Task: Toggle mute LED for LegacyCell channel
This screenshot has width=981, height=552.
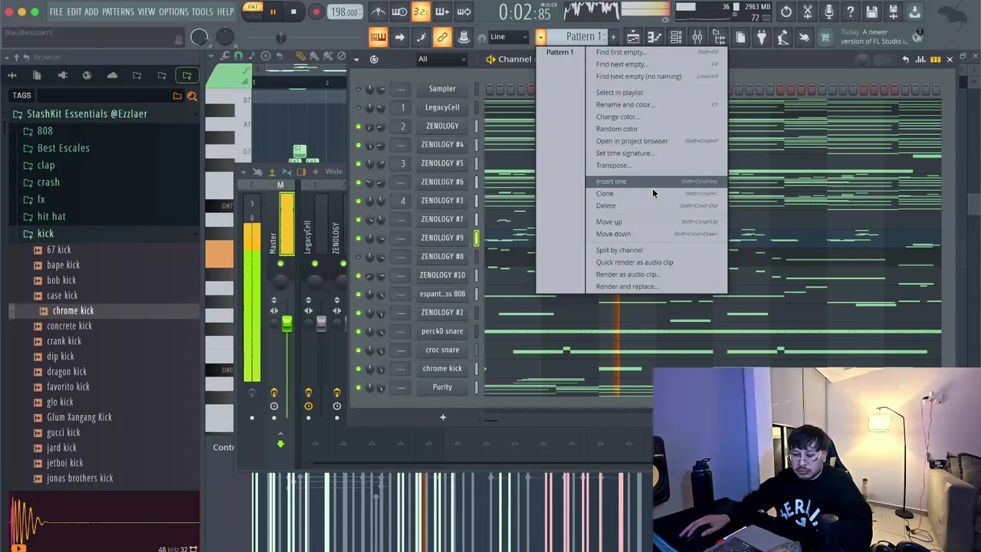Action: pyautogui.click(x=358, y=107)
